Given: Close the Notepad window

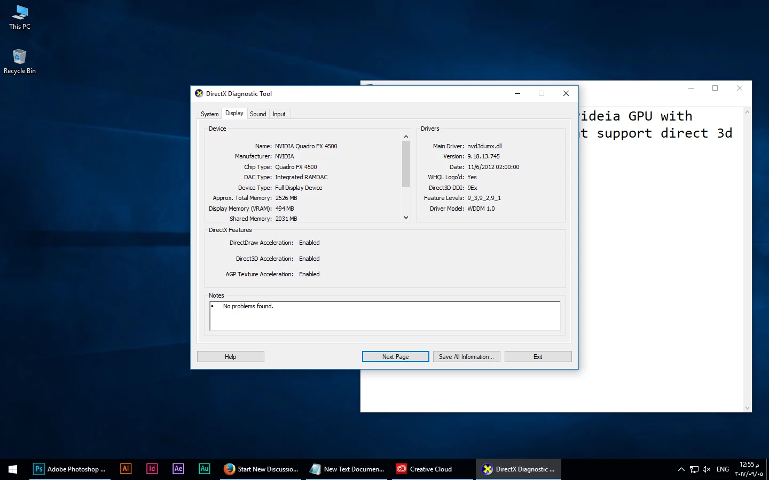Looking at the screenshot, I should coord(740,88).
